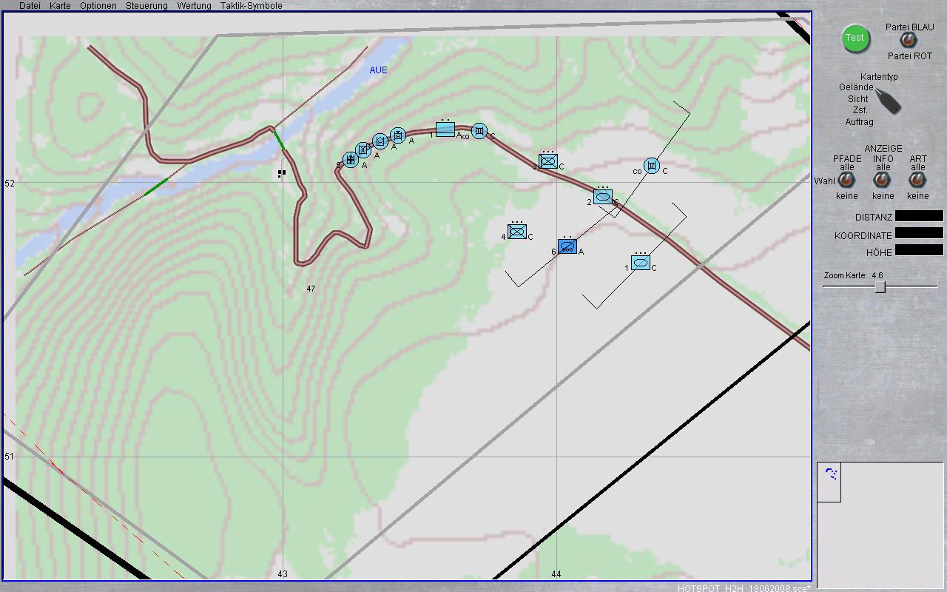Click the XO circular unit symbol
947x592 pixels.
(479, 132)
